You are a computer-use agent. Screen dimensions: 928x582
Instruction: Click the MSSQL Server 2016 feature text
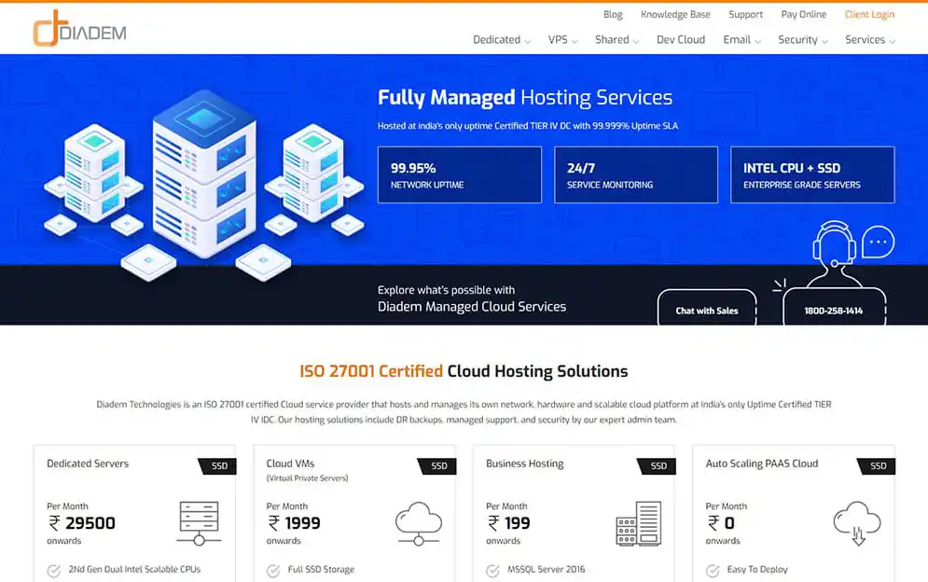(546, 570)
